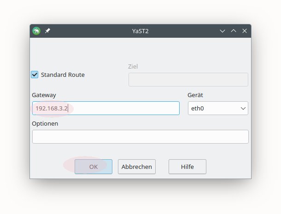Focus the Gateway address field
This screenshot has height=214, width=281.
pos(106,108)
